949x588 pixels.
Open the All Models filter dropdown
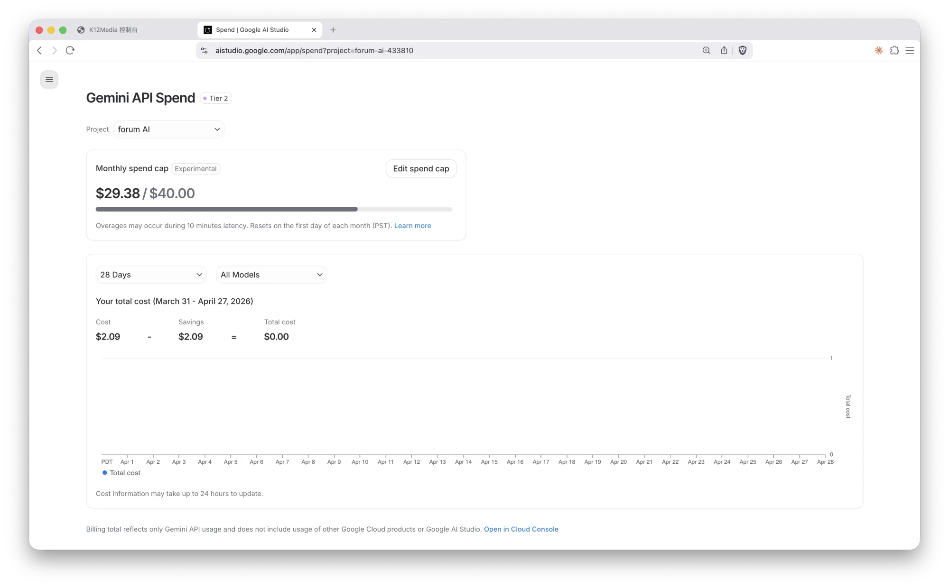tap(271, 275)
